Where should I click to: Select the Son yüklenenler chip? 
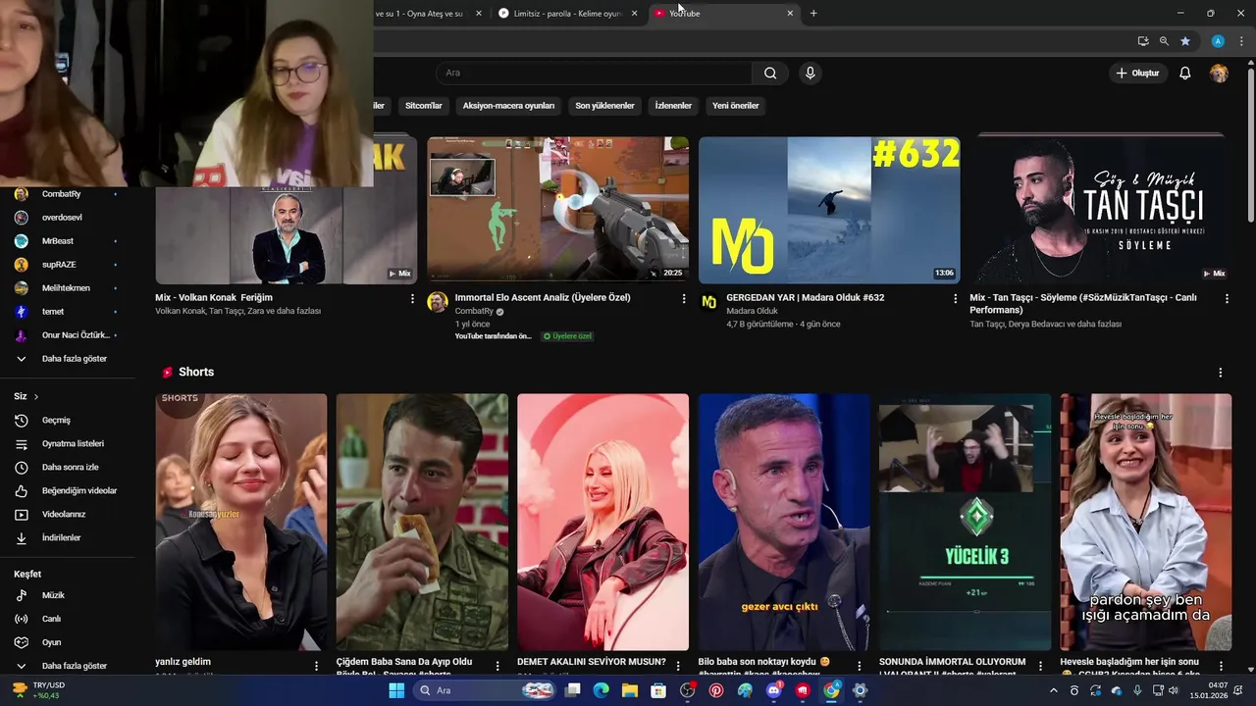[604, 105]
